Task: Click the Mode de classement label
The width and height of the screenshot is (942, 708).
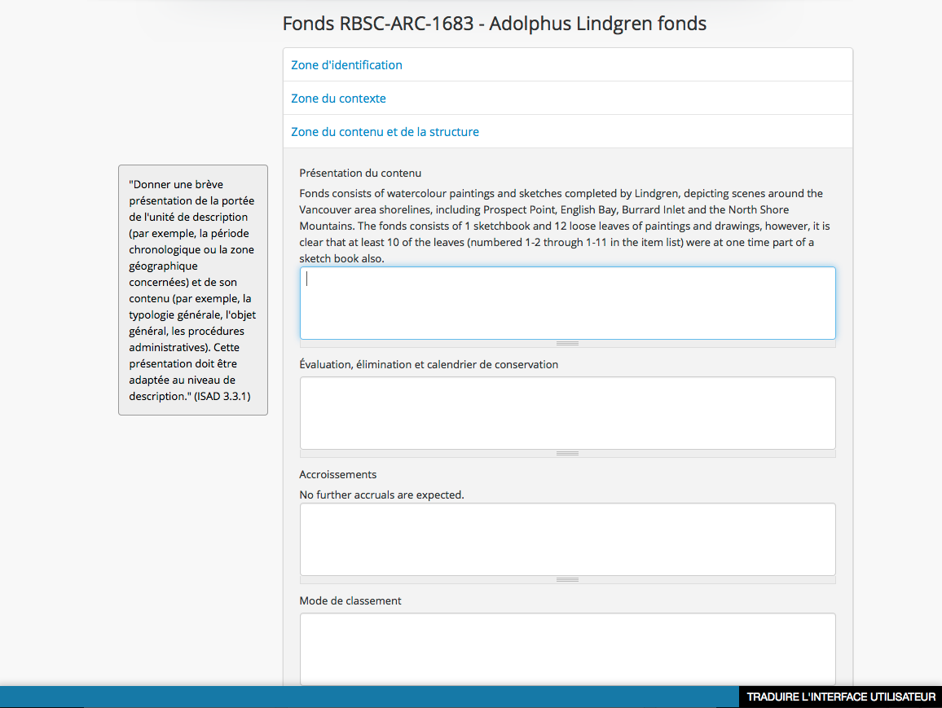Action: point(350,600)
